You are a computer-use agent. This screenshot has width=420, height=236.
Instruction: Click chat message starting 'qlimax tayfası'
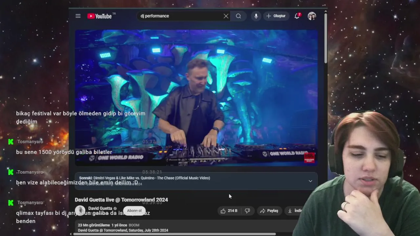[x=83, y=217]
